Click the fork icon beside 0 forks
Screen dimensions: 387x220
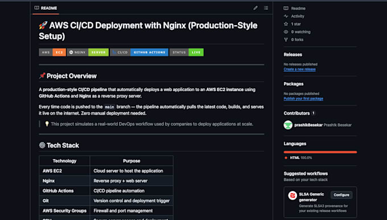tap(286, 39)
